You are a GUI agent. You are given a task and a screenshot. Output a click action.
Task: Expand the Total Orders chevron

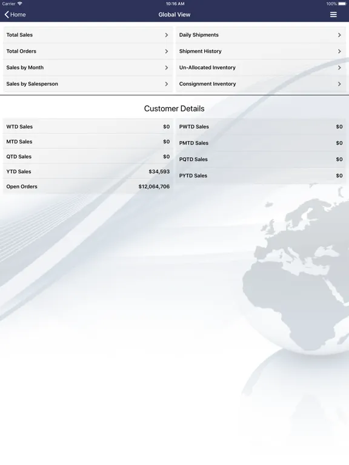pyautogui.click(x=167, y=51)
